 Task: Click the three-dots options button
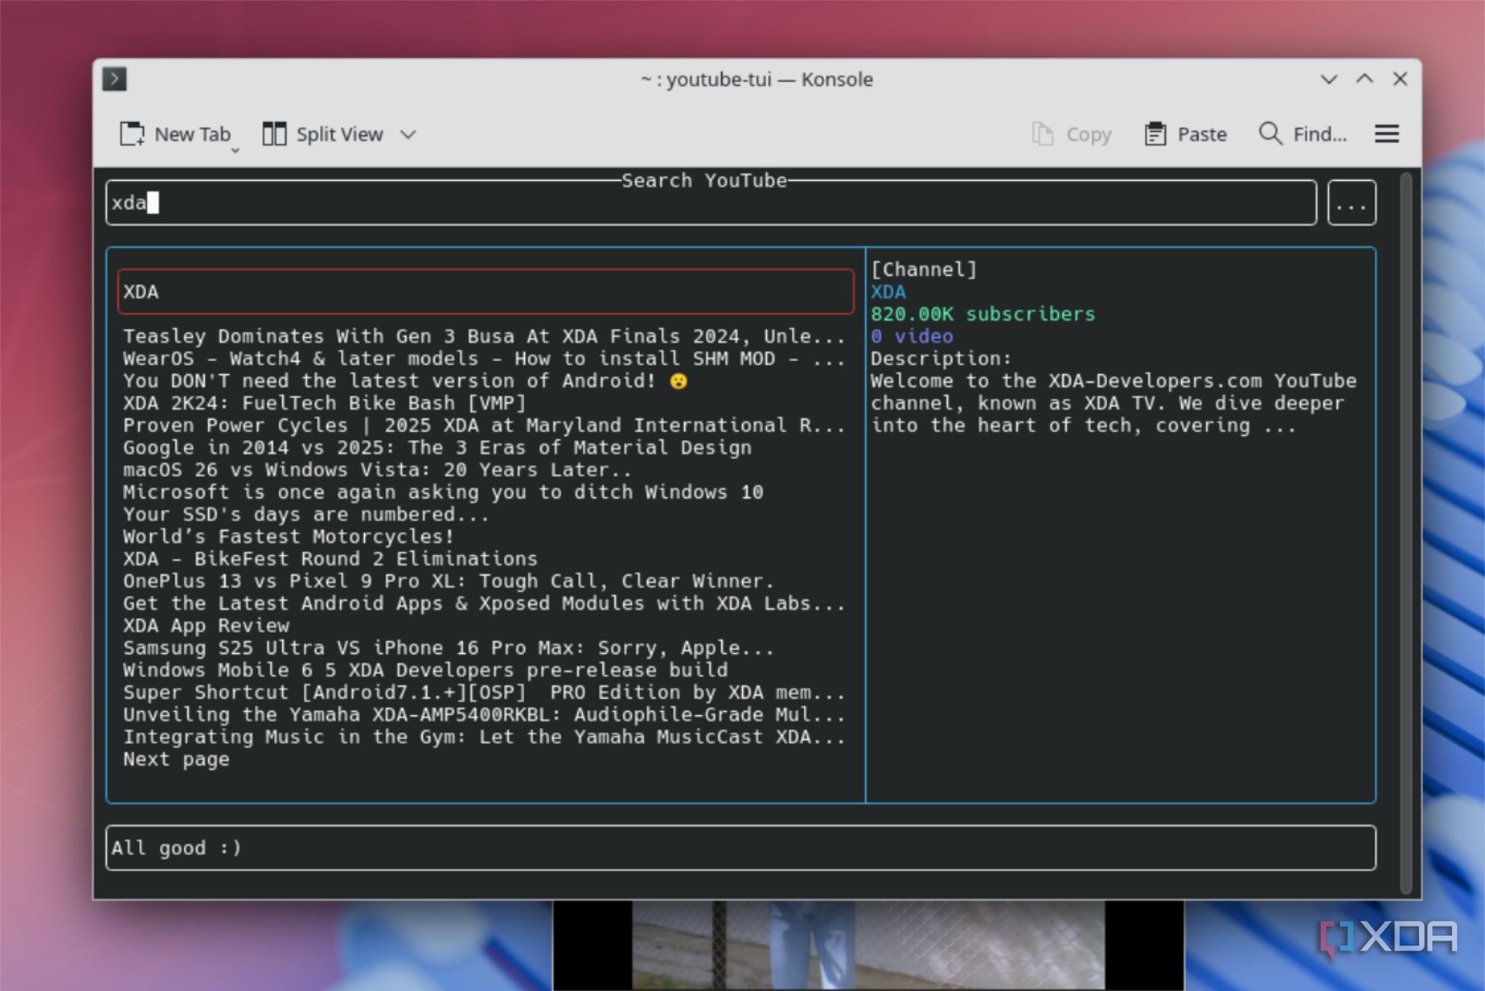1351,203
